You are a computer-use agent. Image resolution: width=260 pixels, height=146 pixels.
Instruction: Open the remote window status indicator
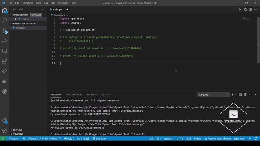point(3,139)
